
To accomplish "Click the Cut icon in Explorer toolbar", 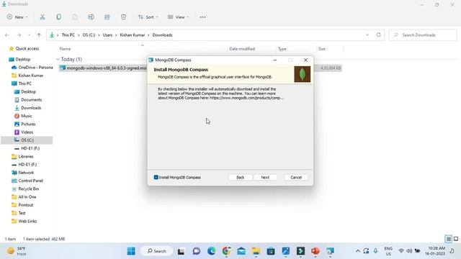I will (42, 17).
